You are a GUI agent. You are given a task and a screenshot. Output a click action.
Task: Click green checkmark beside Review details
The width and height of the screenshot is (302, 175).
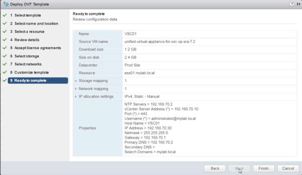pyautogui.click(x=4, y=40)
